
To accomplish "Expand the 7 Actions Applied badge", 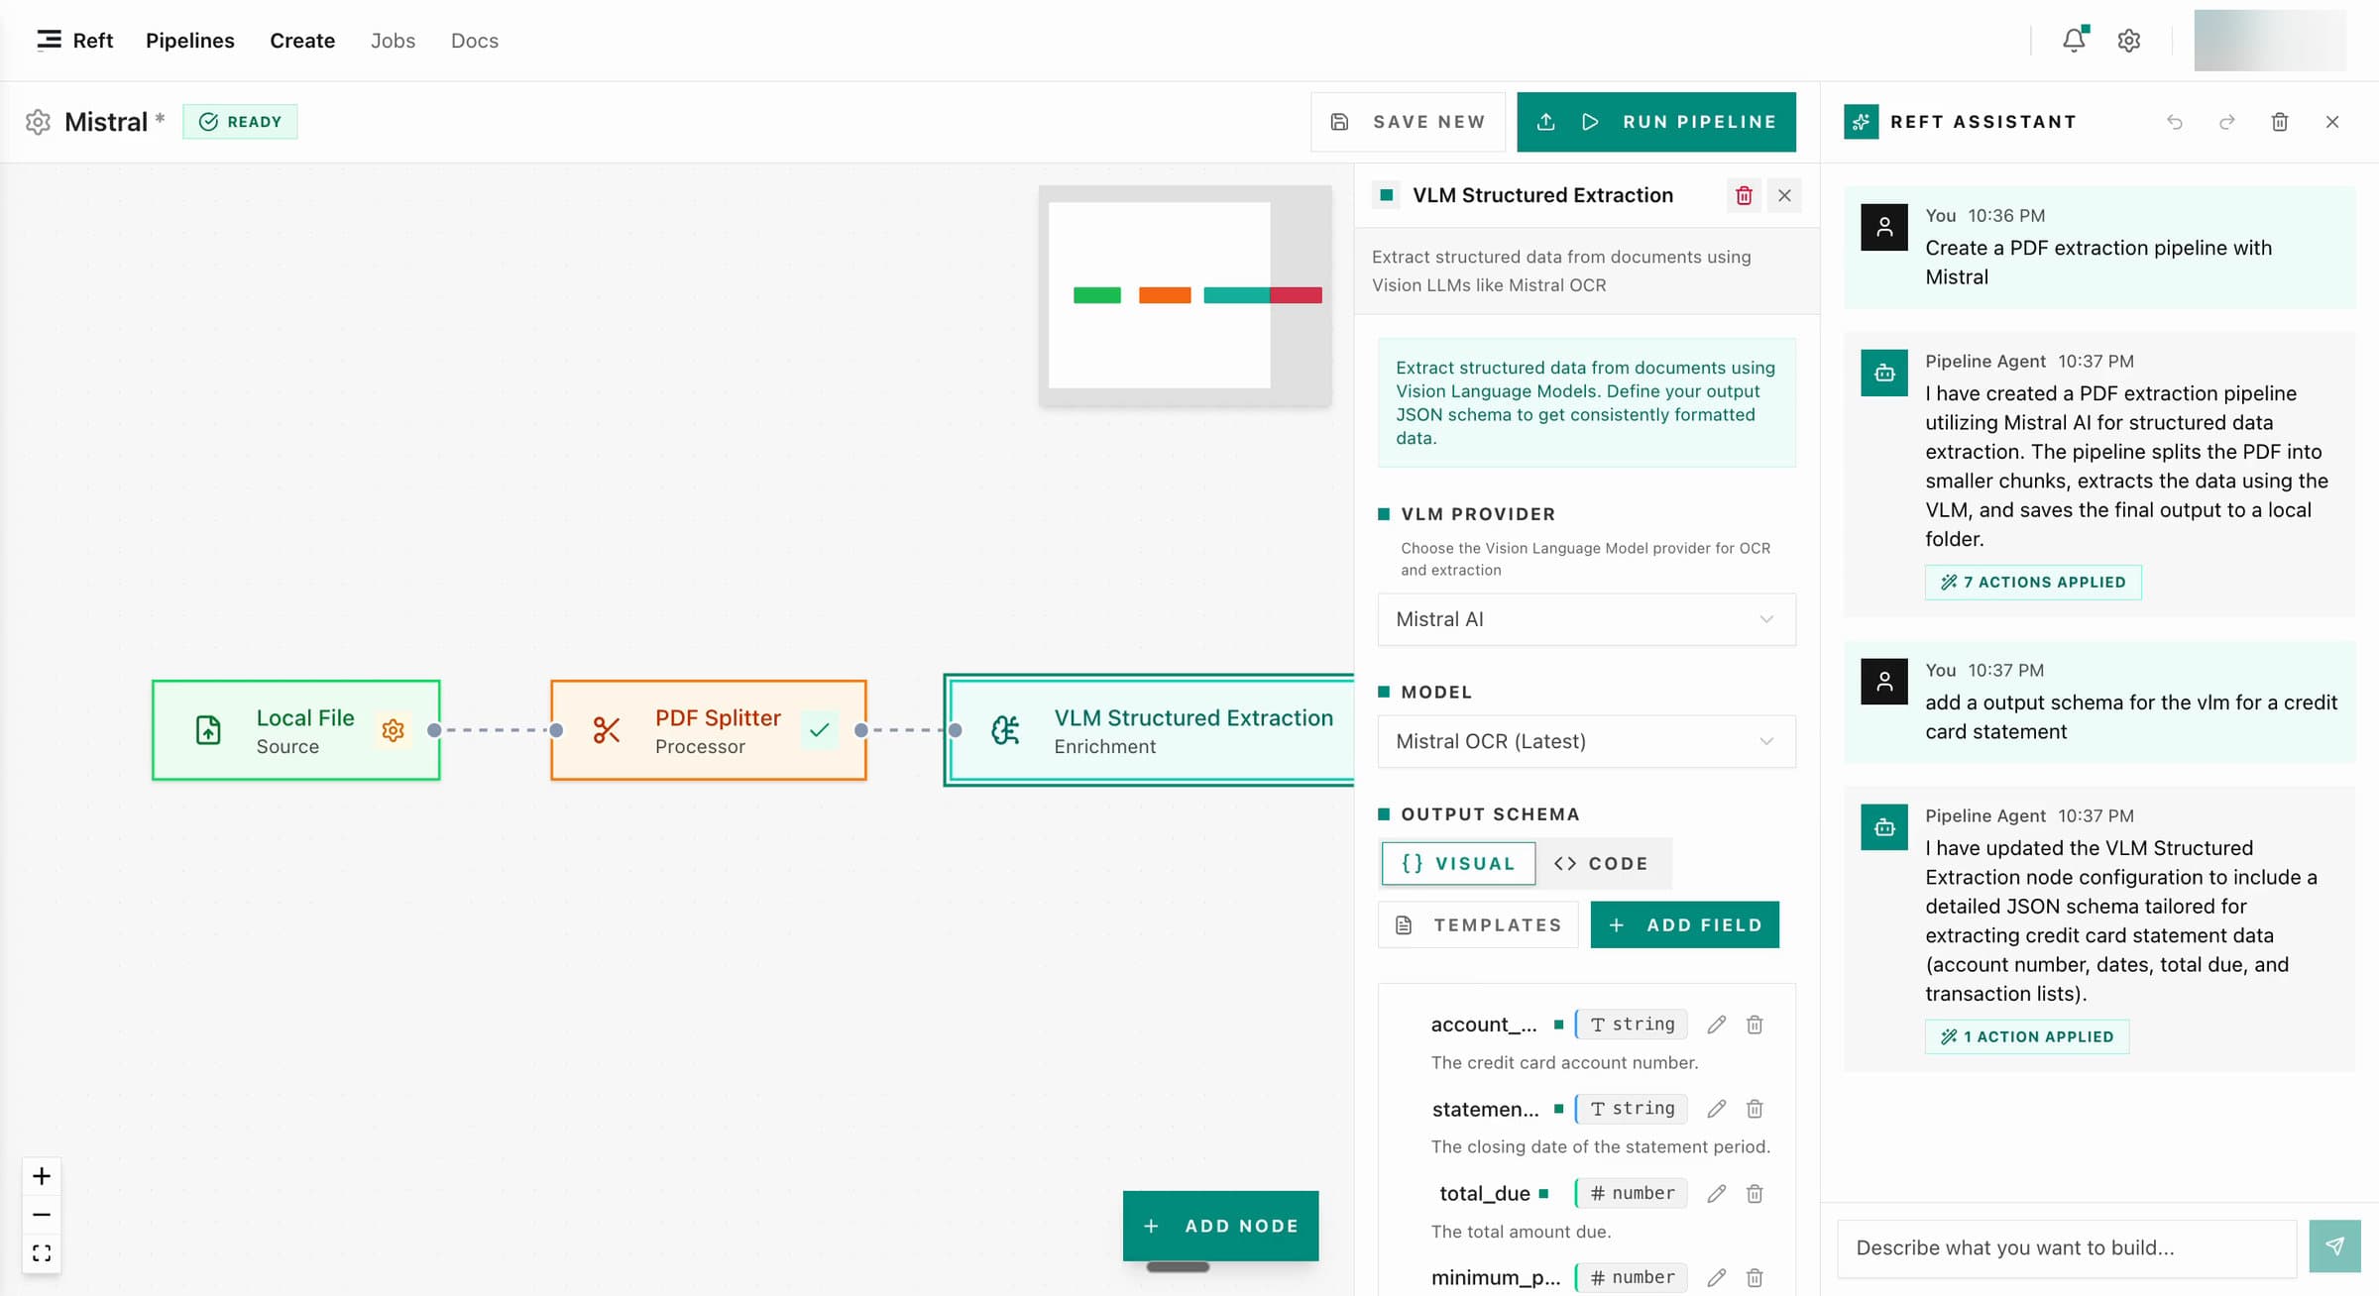I will coord(2033,582).
